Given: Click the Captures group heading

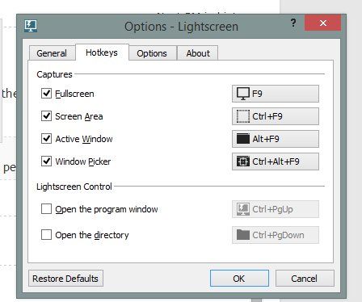Looking at the screenshot, I should (54, 74).
